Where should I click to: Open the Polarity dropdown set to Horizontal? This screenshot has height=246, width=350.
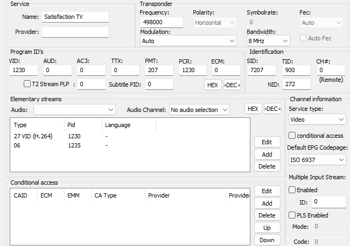coord(215,23)
